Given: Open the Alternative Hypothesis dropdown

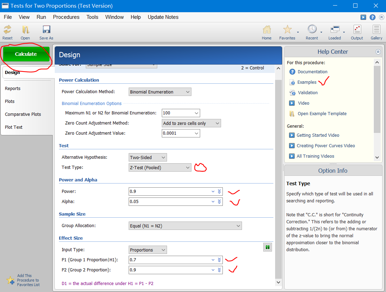Looking at the screenshot, I should coord(148,157).
